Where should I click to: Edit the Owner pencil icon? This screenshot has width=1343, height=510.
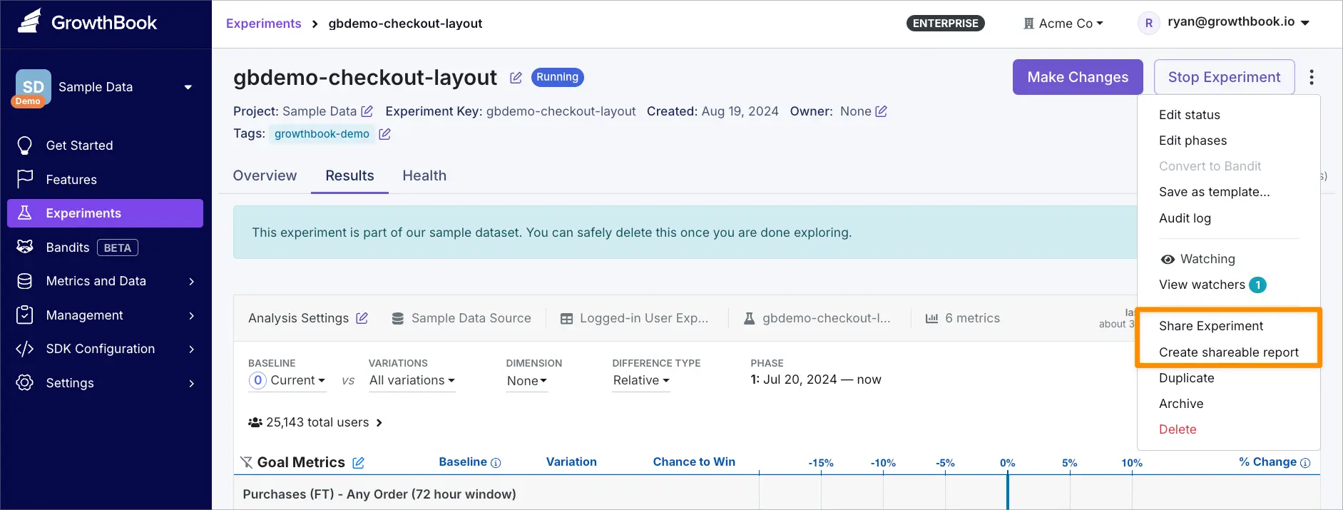(x=881, y=111)
